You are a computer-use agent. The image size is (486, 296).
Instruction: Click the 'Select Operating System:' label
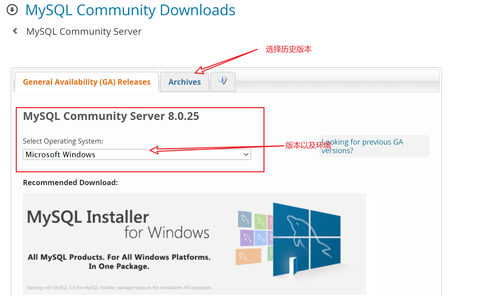tap(63, 141)
